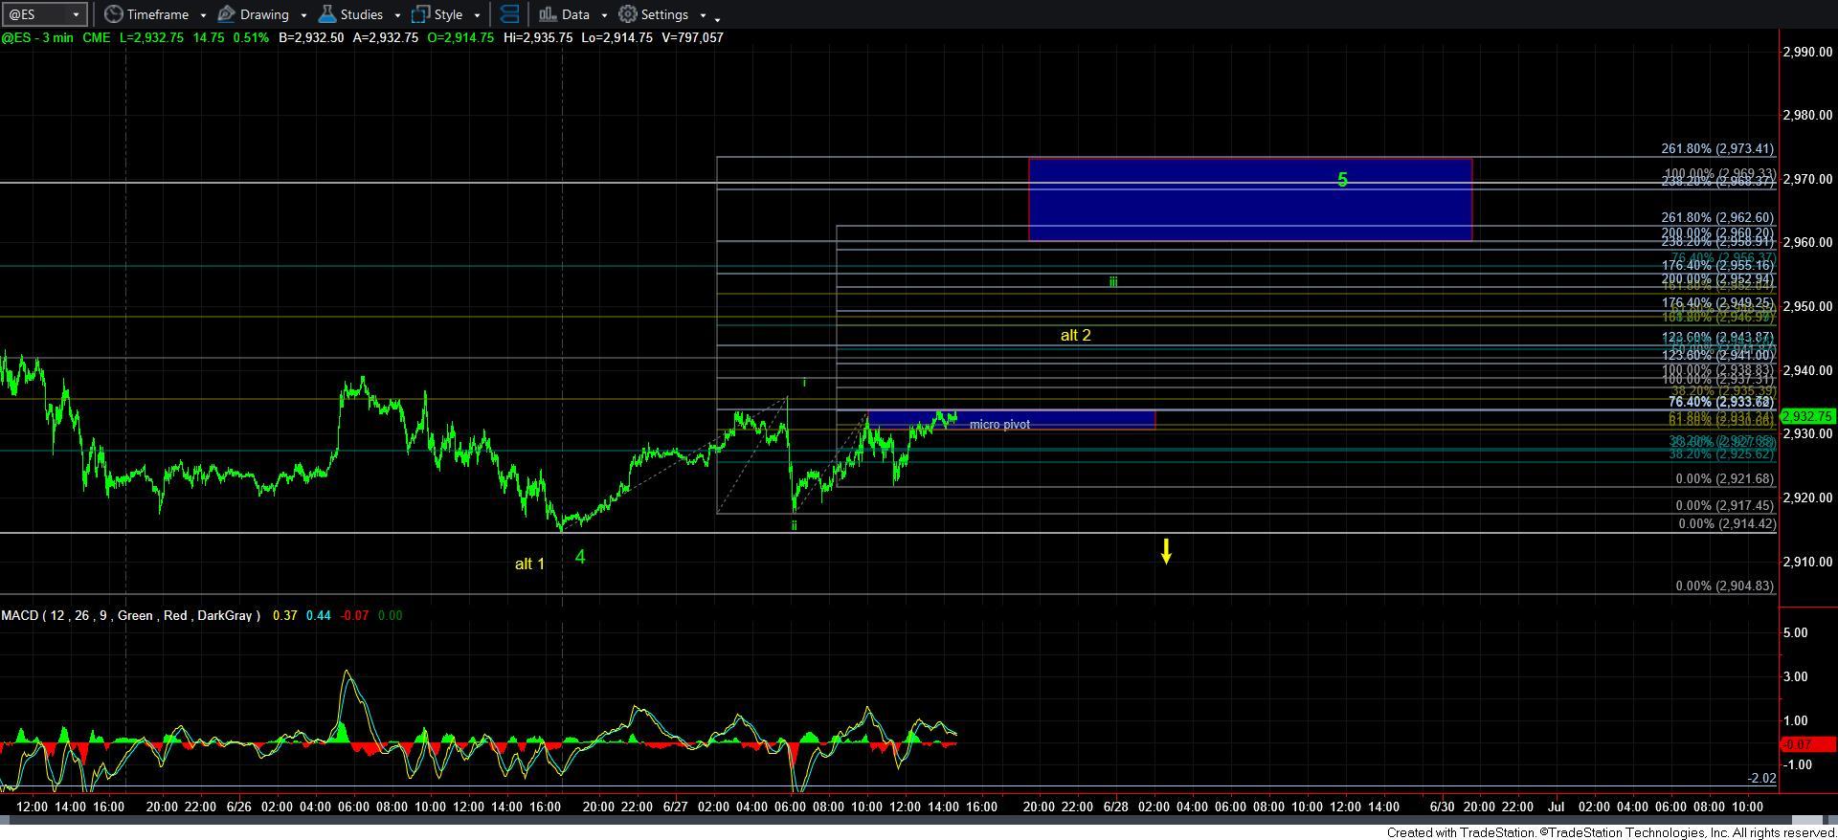The image size is (1838, 840).
Task: Click the wave 'iii' label
Action: [x=1113, y=282]
